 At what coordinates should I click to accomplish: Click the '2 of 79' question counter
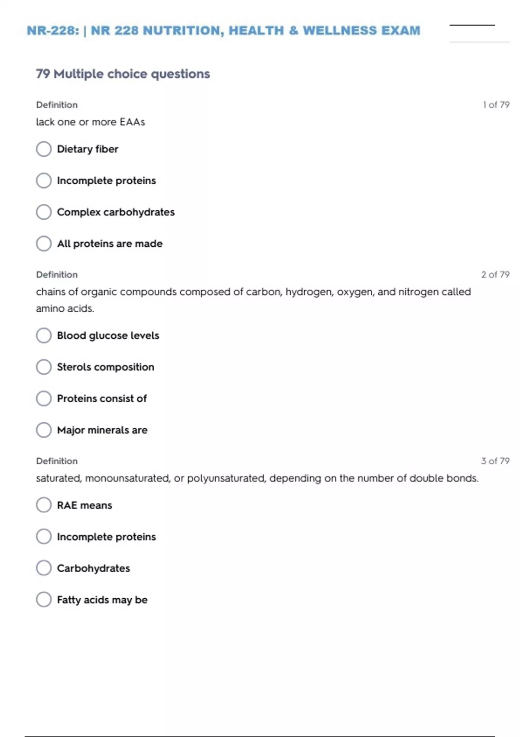pyautogui.click(x=495, y=274)
